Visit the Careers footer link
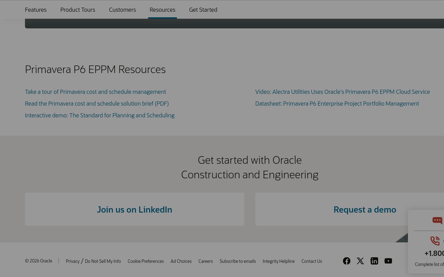The image size is (444, 277). coord(206,261)
